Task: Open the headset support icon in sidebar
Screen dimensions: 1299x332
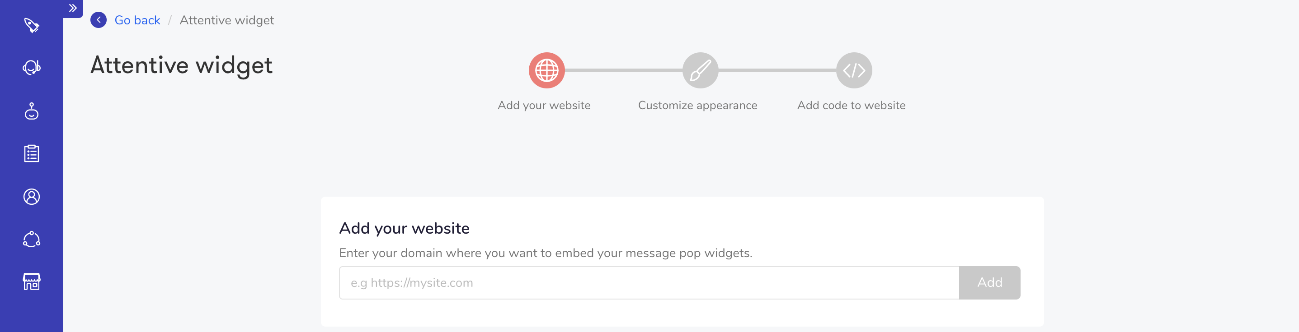Action: [x=31, y=67]
